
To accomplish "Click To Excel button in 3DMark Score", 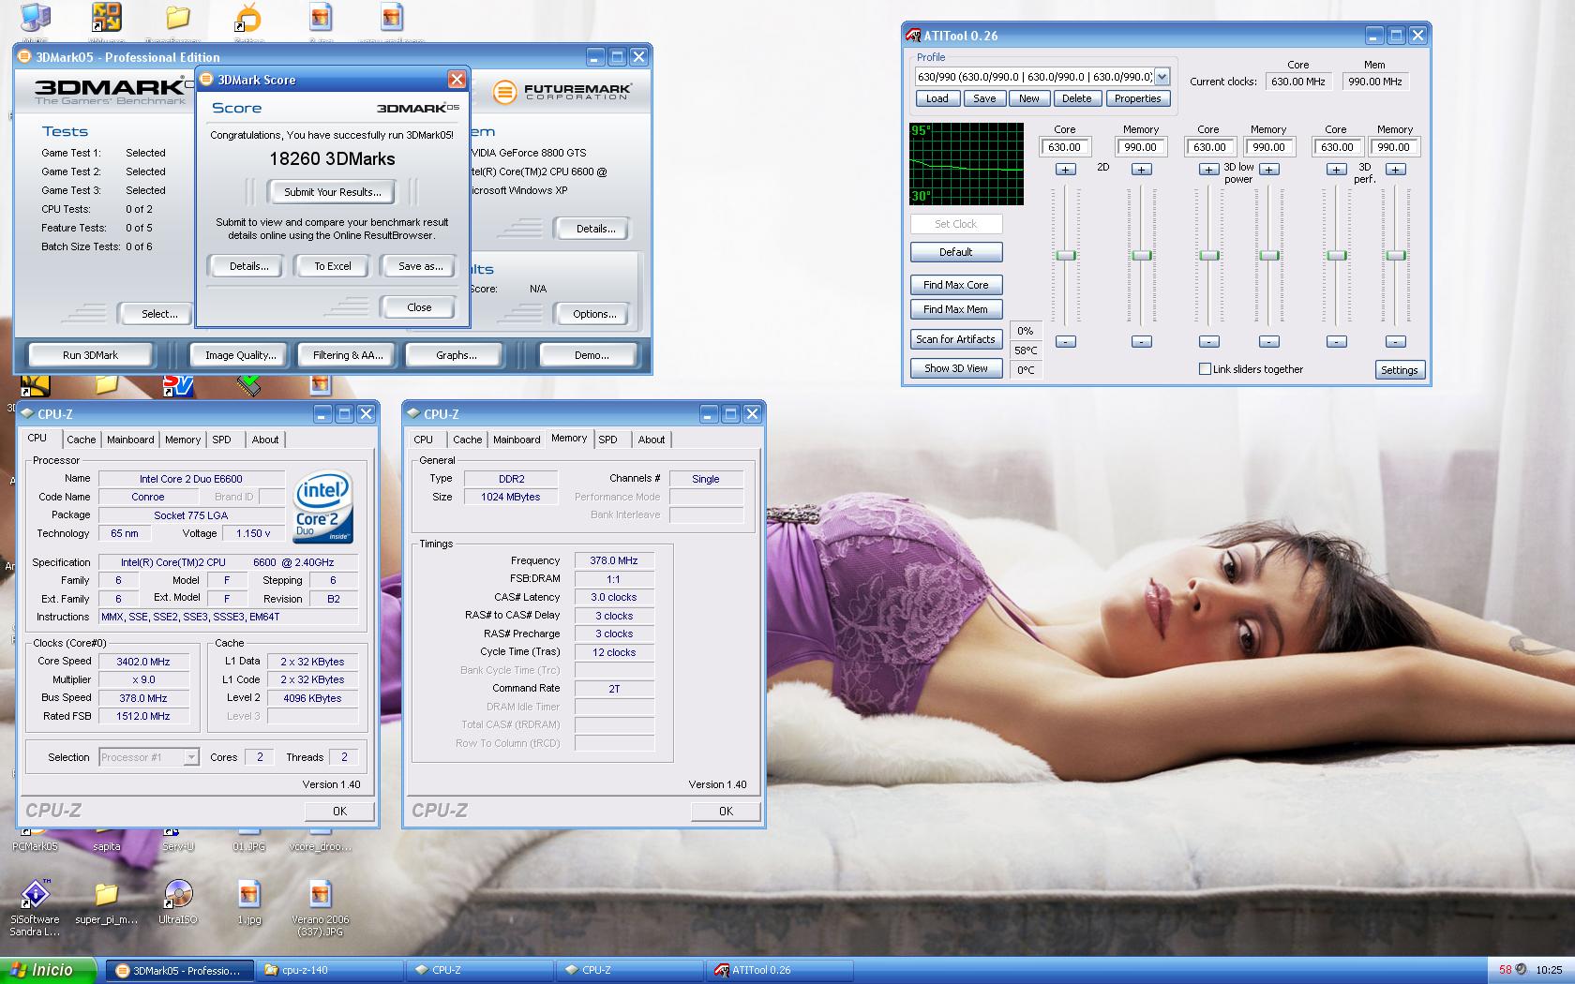I will [x=333, y=266].
